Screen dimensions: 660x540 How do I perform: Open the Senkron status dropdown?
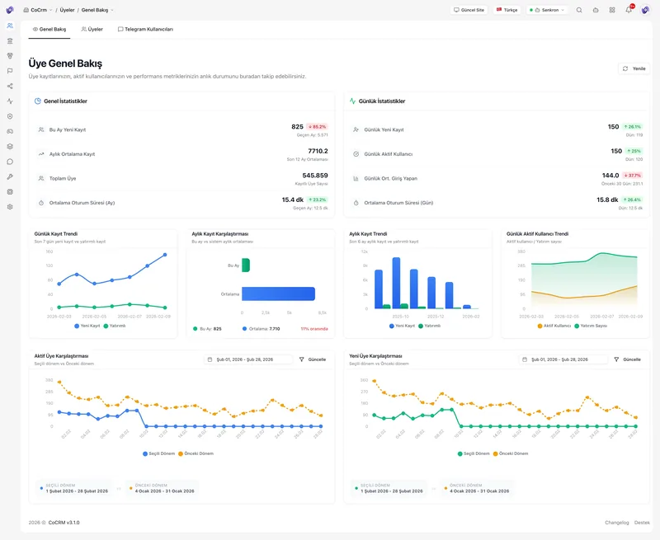point(547,10)
